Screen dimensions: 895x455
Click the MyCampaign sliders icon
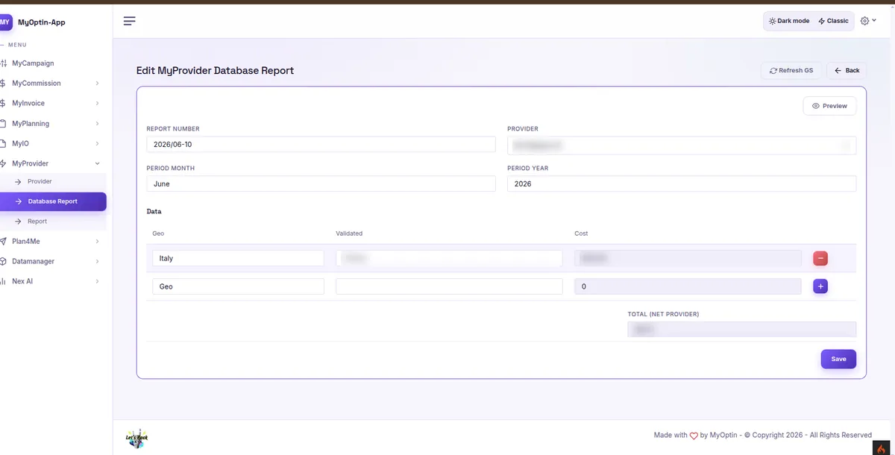coord(4,63)
